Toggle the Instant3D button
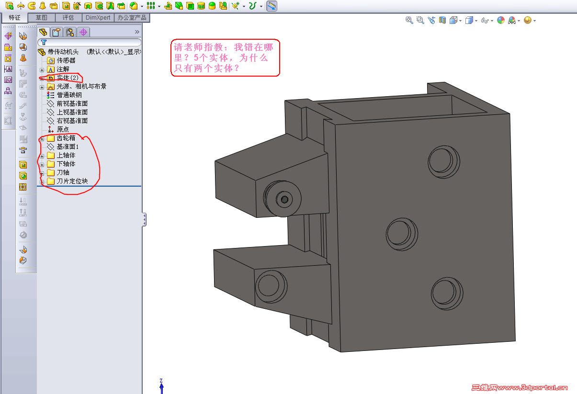The width and height of the screenshot is (577, 394). click(272, 6)
